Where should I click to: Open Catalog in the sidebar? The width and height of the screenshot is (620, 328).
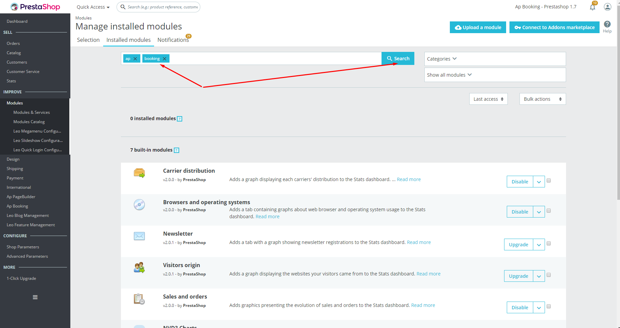(14, 53)
